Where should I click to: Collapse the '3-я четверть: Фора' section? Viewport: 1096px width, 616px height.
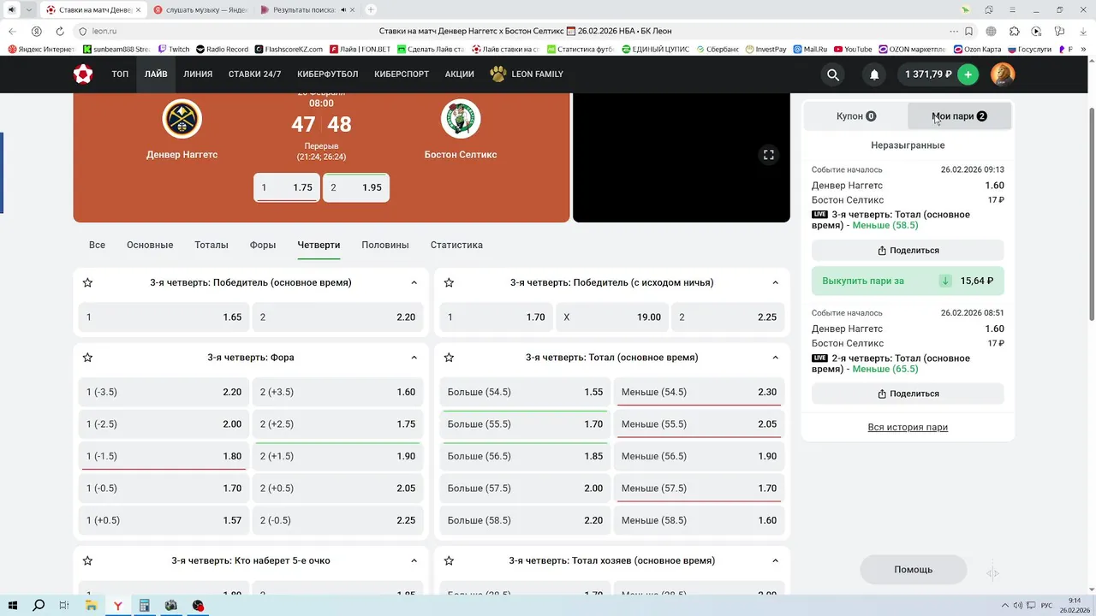point(414,358)
